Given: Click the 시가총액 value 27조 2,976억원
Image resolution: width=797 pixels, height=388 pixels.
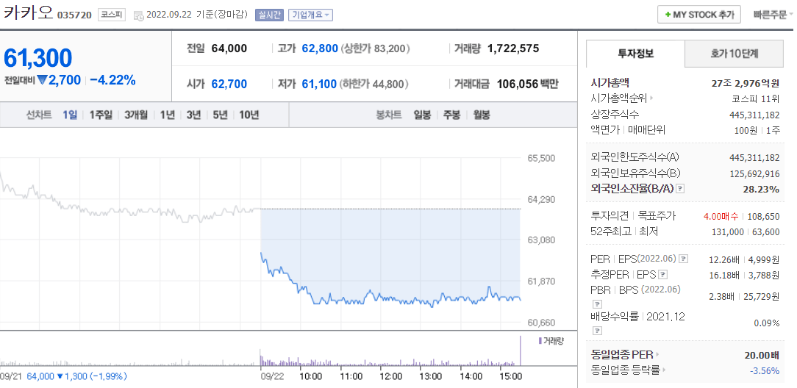Looking at the screenshot, I should click(x=745, y=83).
